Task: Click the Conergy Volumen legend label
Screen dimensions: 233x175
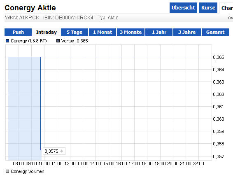Action: 28,171
